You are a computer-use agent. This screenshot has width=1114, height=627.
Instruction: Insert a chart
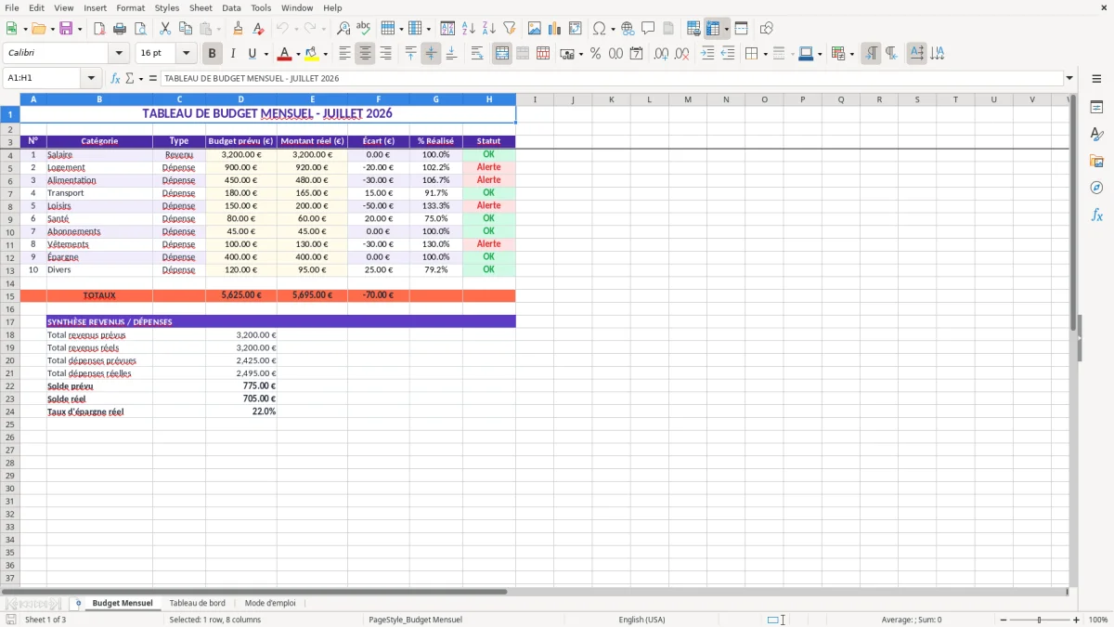point(555,29)
